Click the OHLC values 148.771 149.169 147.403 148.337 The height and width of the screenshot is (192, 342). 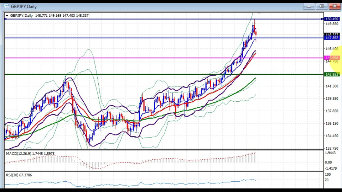coord(62,16)
